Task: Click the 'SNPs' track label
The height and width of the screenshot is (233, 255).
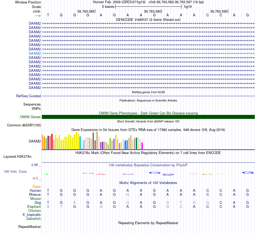Action: point(36,108)
